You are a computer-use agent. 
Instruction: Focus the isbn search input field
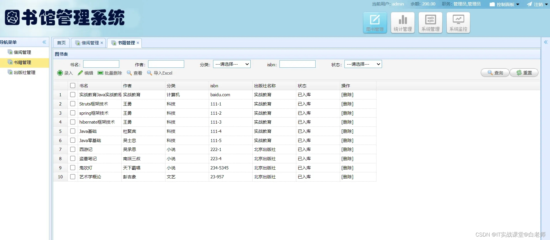coord(297,64)
